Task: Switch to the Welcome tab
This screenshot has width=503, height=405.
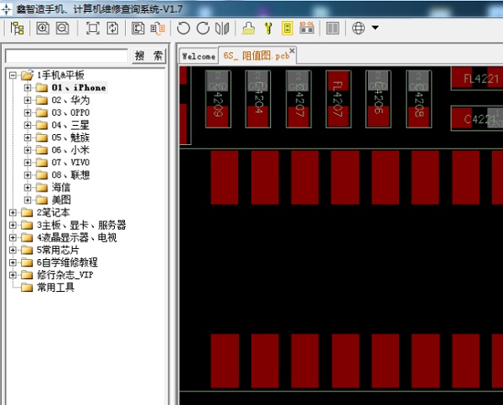Action: (x=199, y=56)
